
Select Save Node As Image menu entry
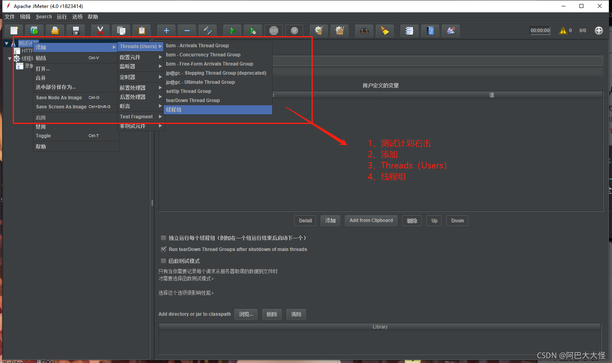(76, 98)
